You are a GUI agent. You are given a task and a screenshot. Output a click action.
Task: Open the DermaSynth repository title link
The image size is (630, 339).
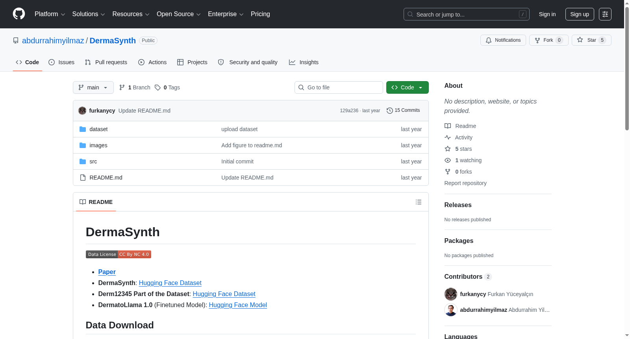pos(113,41)
